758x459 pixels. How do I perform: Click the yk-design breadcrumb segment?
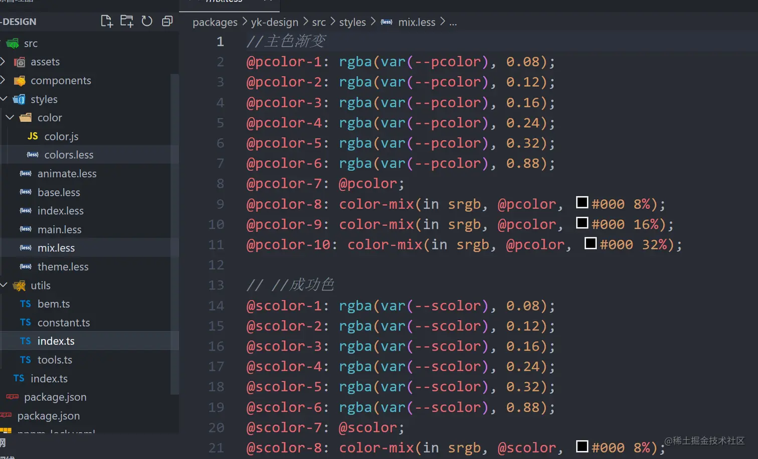click(274, 22)
